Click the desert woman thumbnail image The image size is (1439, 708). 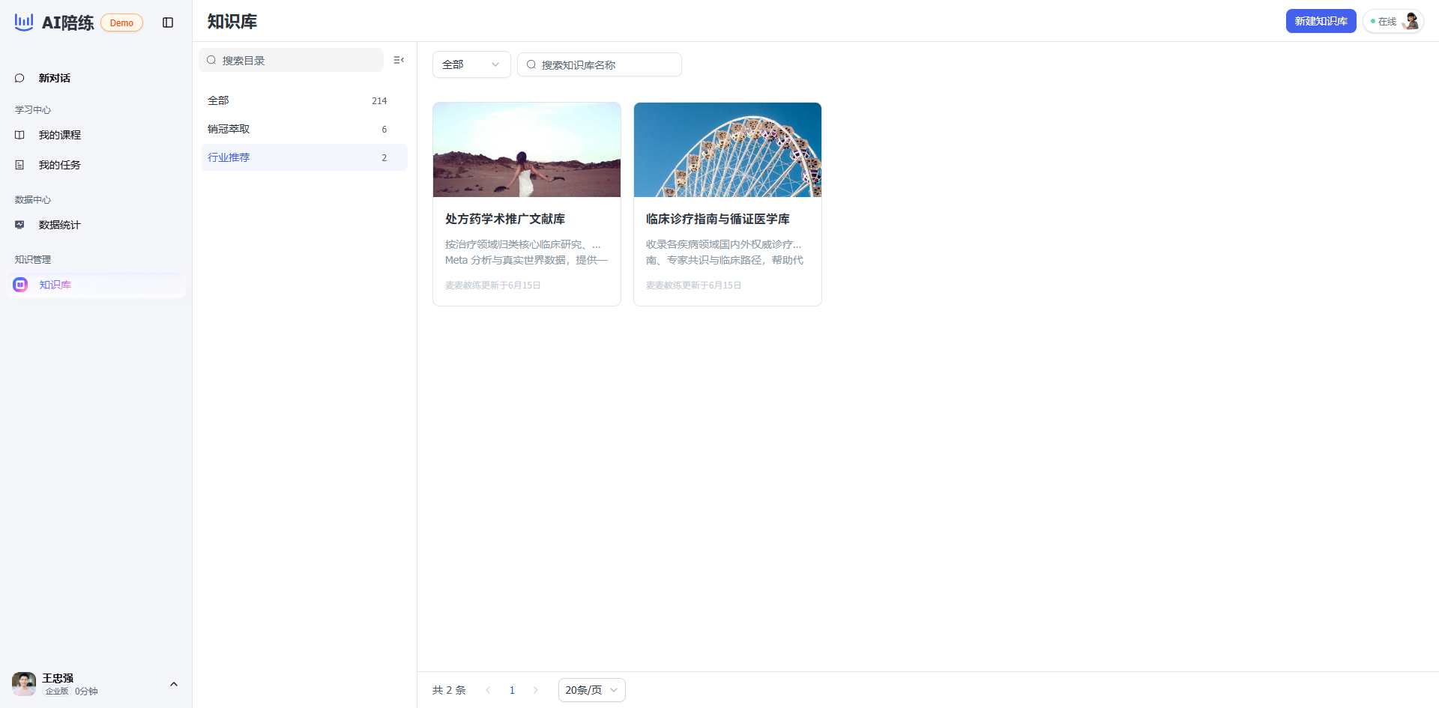point(527,150)
